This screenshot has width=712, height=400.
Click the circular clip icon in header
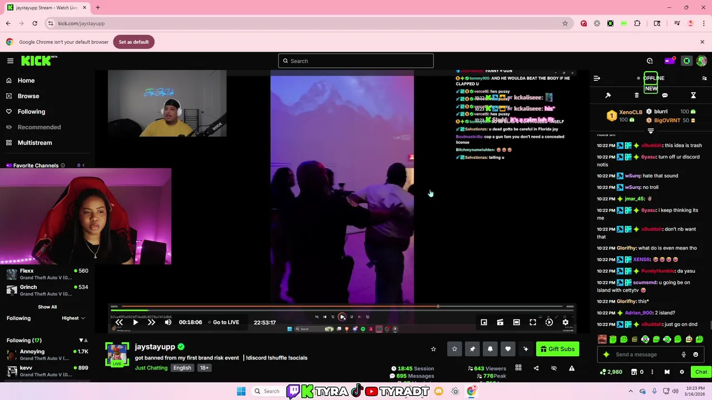point(650,61)
